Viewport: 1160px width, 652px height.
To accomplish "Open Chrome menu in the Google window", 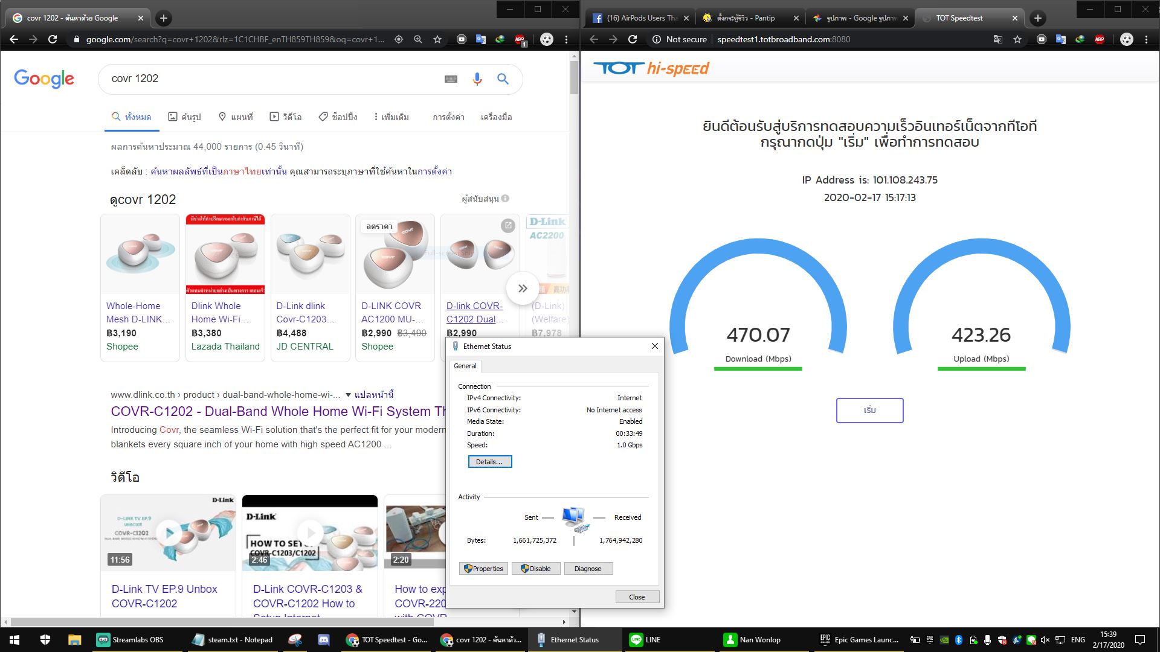I will click(566, 39).
